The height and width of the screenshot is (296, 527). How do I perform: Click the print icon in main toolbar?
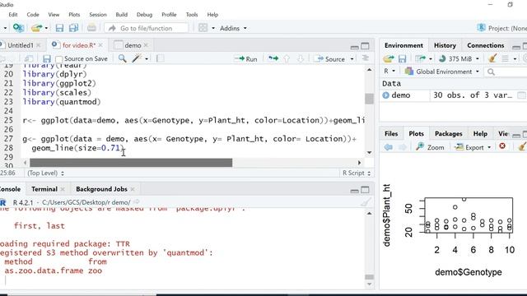click(x=91, y=28)
